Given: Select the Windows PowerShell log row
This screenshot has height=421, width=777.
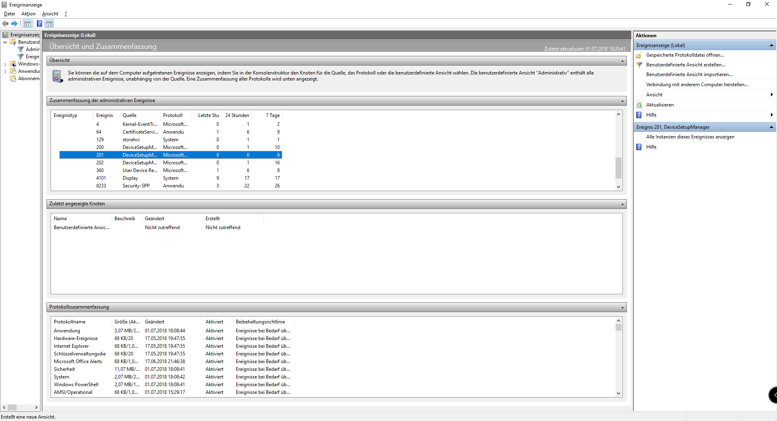Looking at the screenshot, I should click(x=173, y=385).
